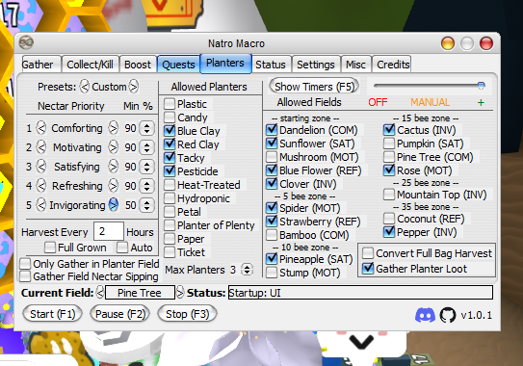Image resolution: width=523 pixels, height=366 pixels.
Task: Change Comforting nectar with right arrow
Action: tap(114, 128)
